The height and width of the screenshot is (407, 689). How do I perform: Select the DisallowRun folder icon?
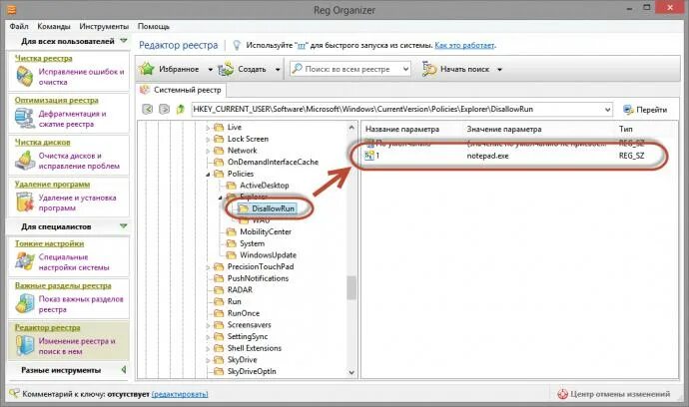tap(243, 208)
